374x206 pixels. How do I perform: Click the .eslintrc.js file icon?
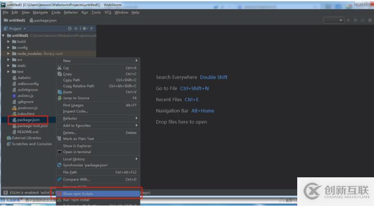point(14,96)
